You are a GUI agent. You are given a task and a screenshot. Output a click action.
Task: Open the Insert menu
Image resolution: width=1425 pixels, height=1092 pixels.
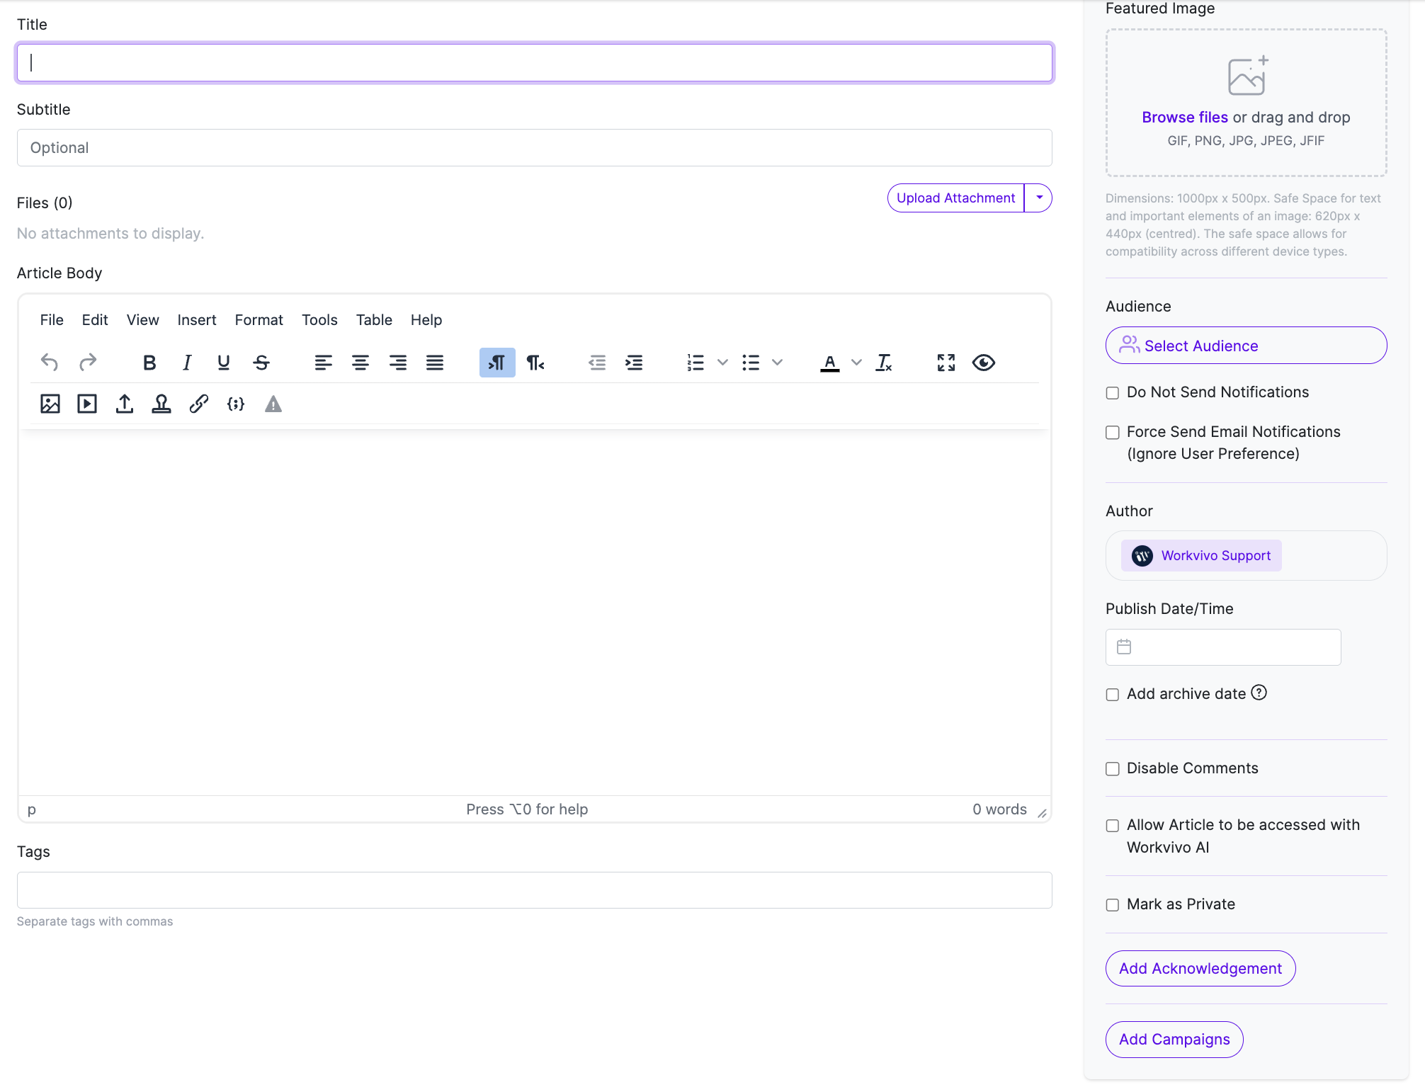[x=197, y=320]
